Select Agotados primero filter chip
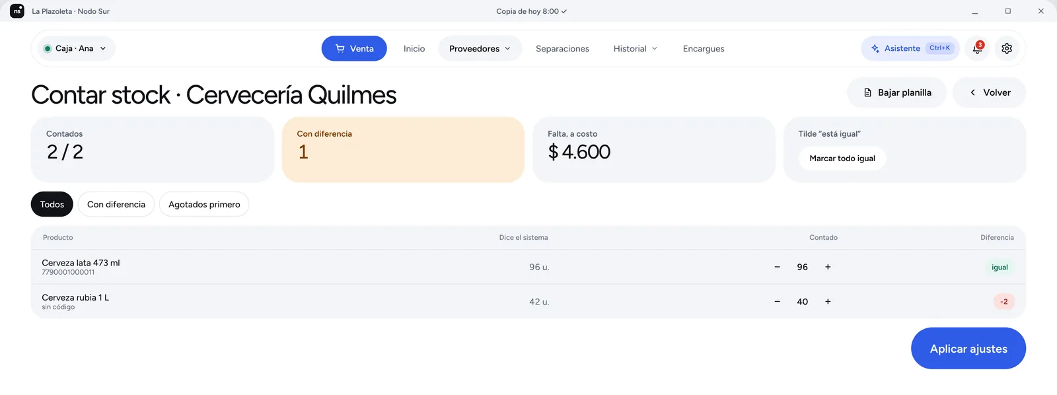This screenshot has height=395, width=1057. tap(204, 204)
